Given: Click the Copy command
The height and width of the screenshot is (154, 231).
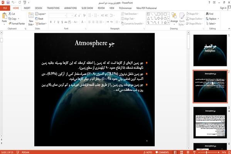Looking at the screenshot, I should point(13,19).
